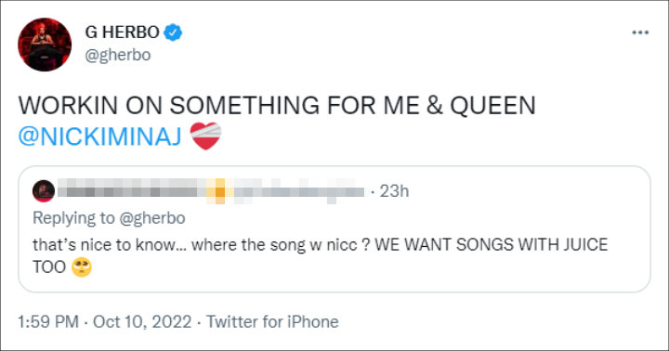
Task: Open the G HERBO display name
Action: [123, 32]
